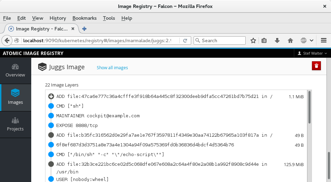Screen dimensions: 331x182
Task: Reload the current page
Action: click(185, 40)
